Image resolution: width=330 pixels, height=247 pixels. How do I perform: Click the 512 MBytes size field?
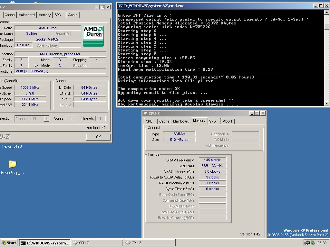tap(179, 140)
